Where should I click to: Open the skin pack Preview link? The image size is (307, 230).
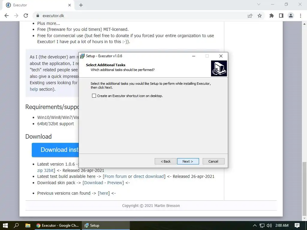(115, 183)
